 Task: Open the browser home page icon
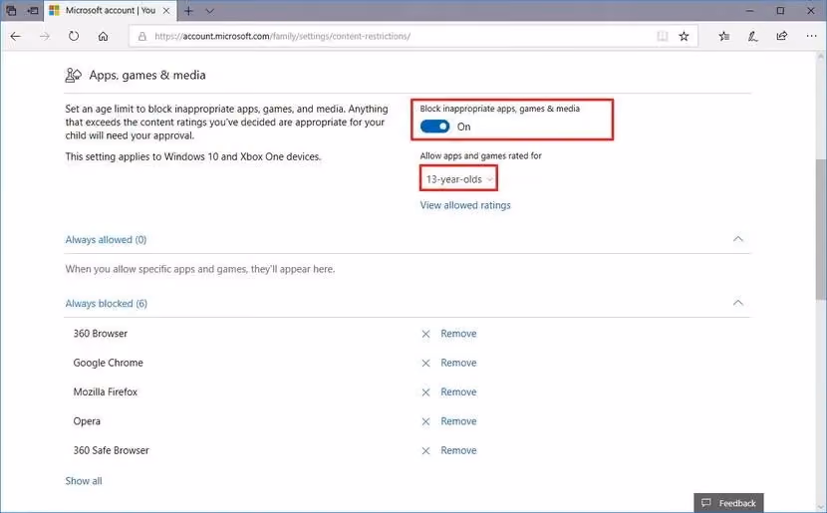(x=103, y=37)
